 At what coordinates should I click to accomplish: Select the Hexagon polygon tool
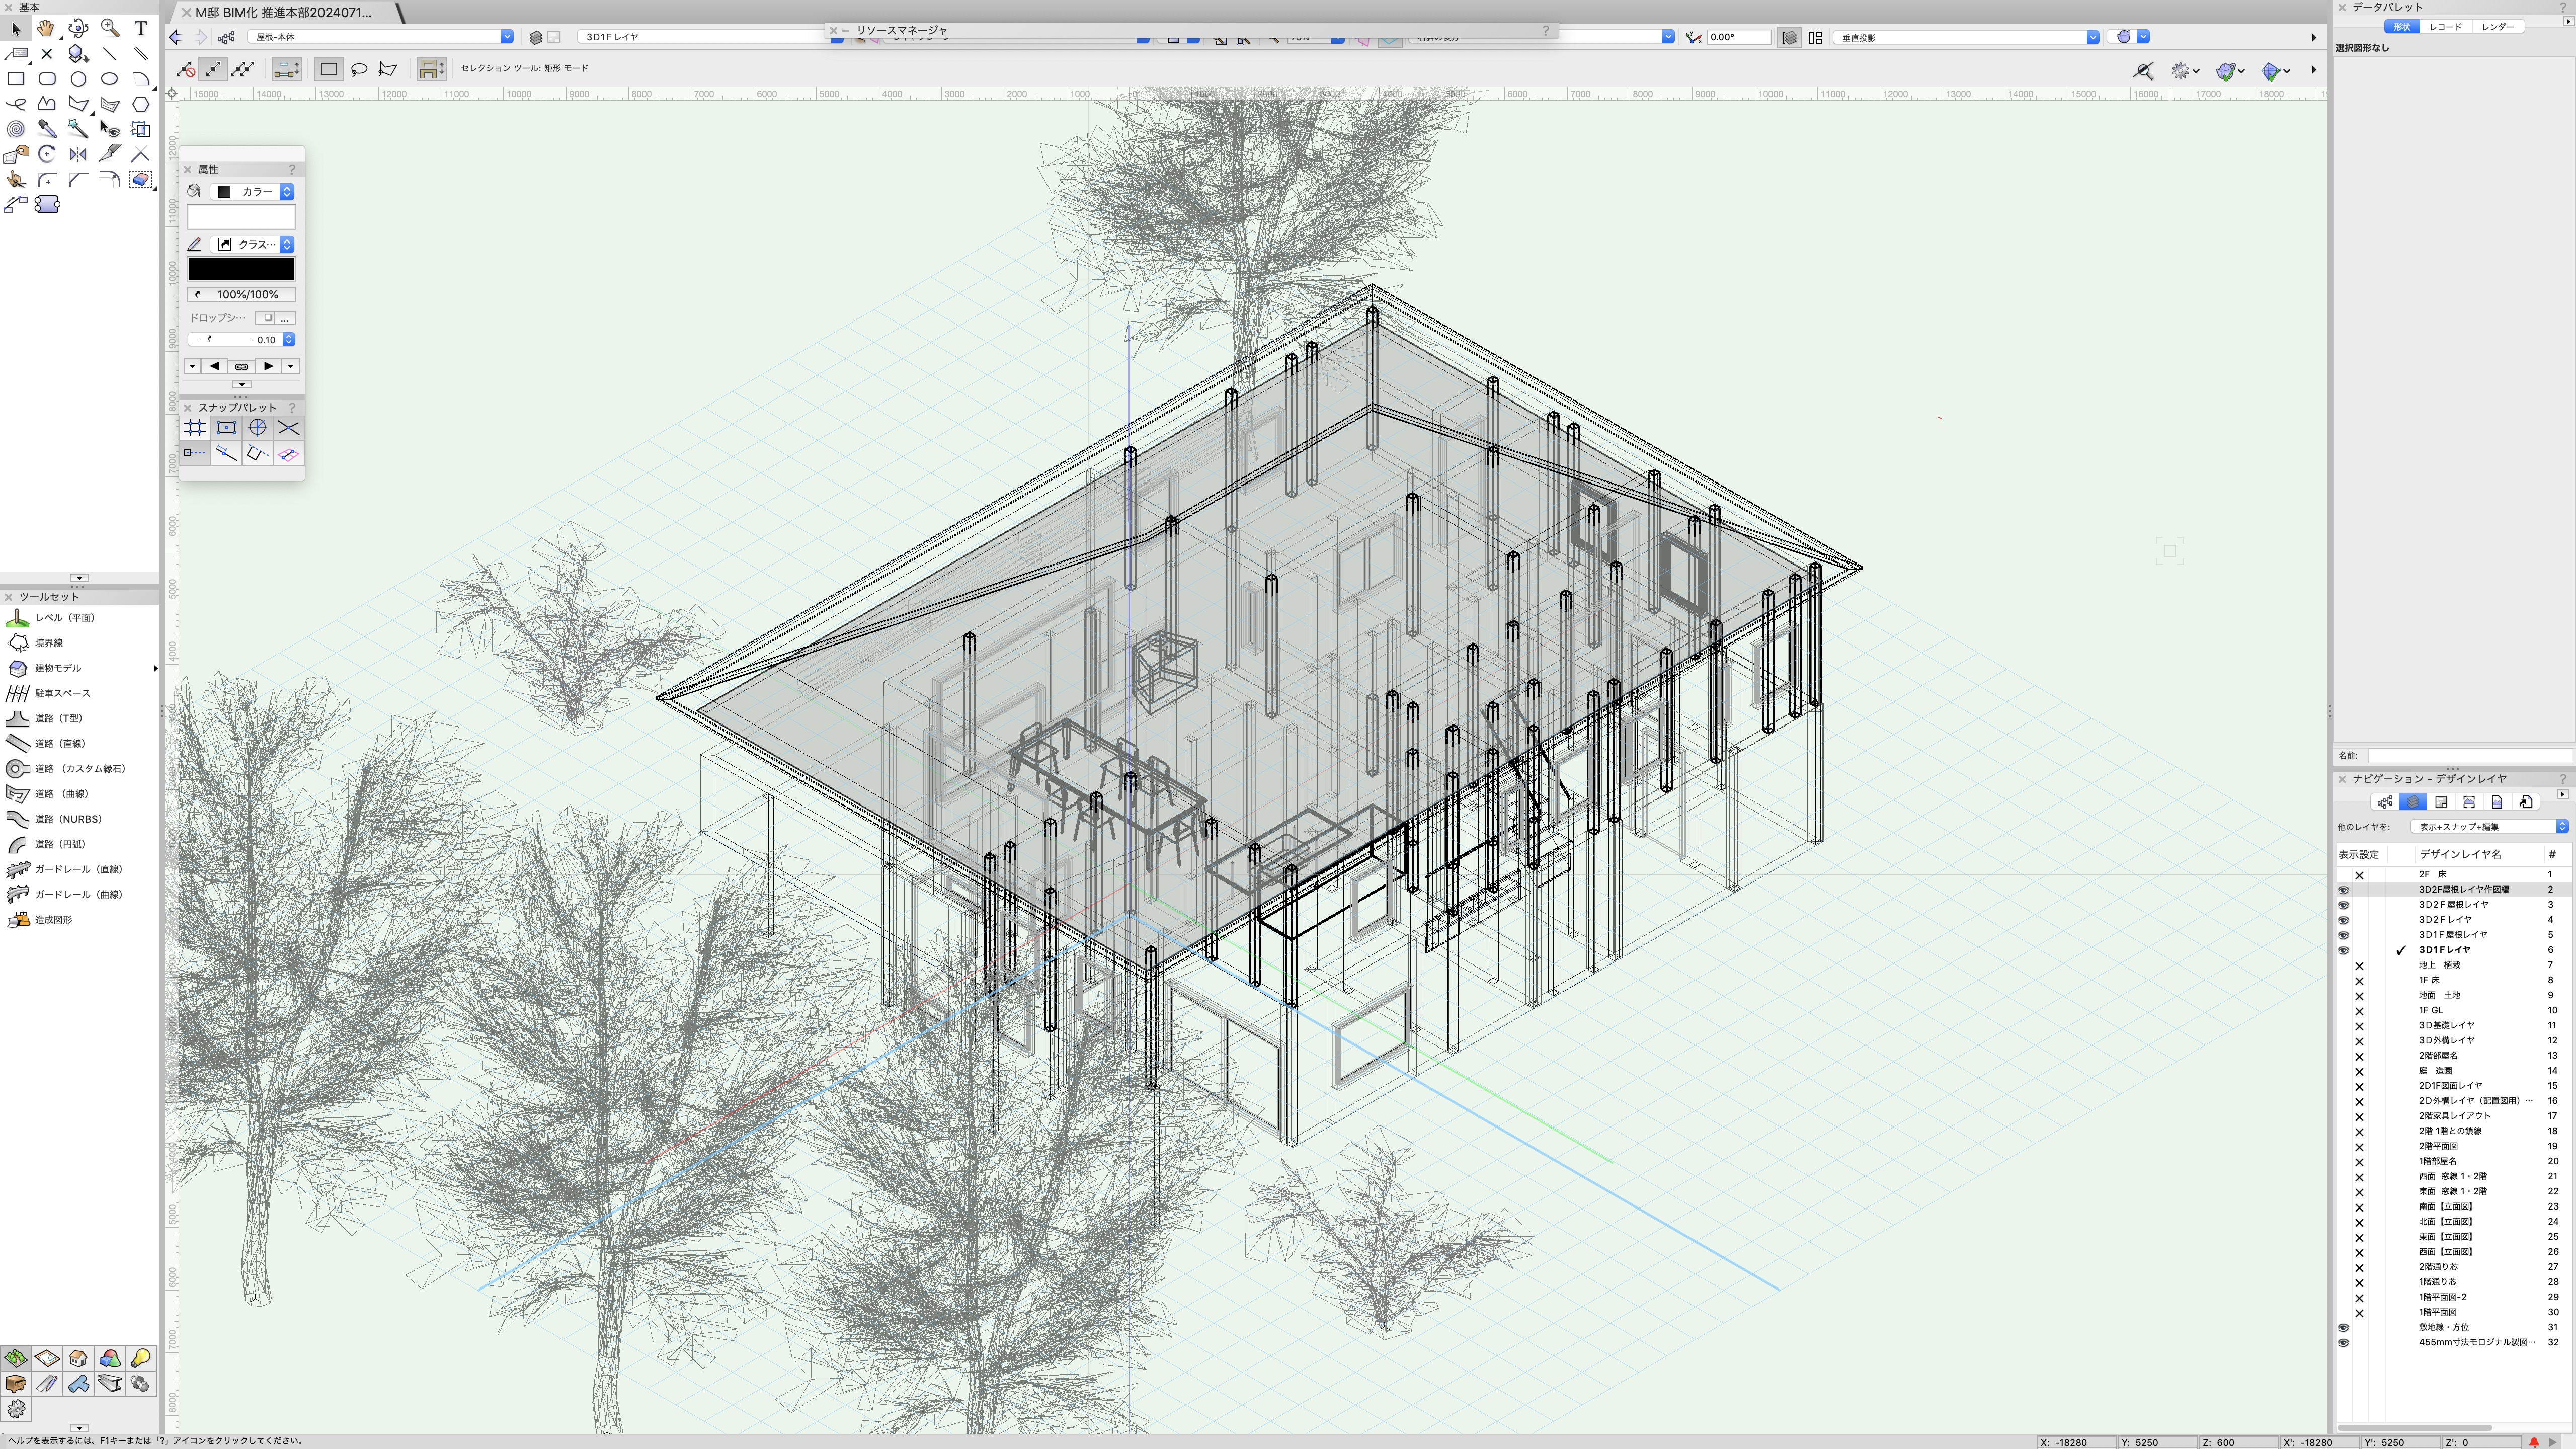pyautogui.click(x=140, y=104)
